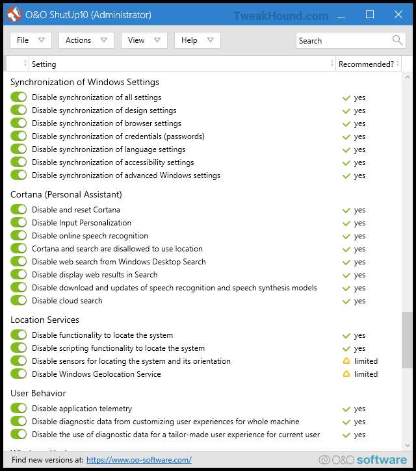Sort by the Recommended? column header
This screenshot has height=471, width=416.
pyautogui.click(x=368, y=64)
